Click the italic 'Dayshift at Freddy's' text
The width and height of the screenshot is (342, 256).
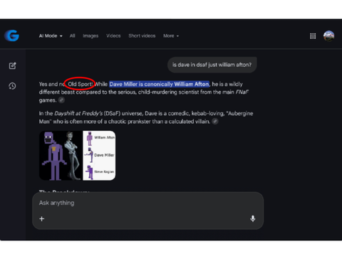coord(78,113)
